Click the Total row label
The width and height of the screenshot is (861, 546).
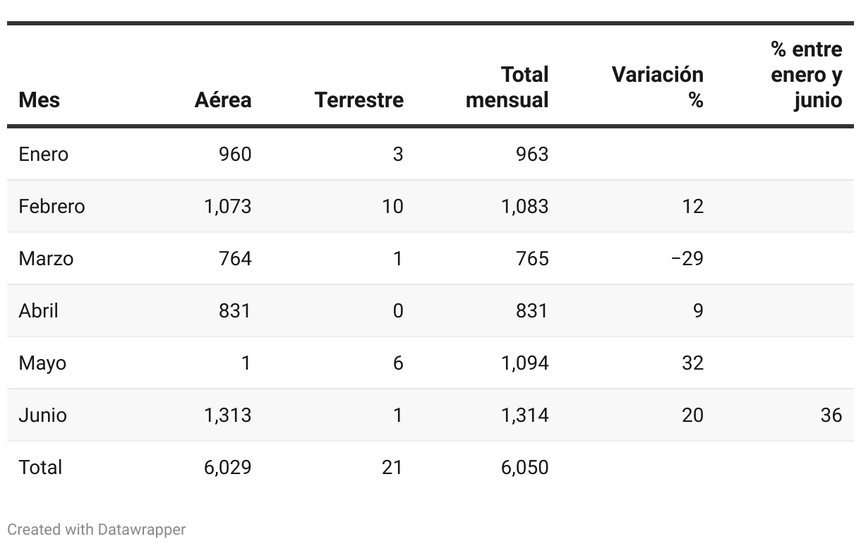click(x=40, y=467)
